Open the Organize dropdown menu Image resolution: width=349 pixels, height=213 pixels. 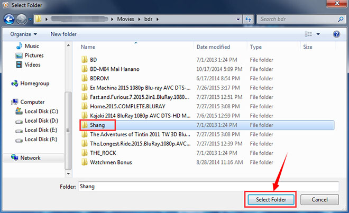24,34
